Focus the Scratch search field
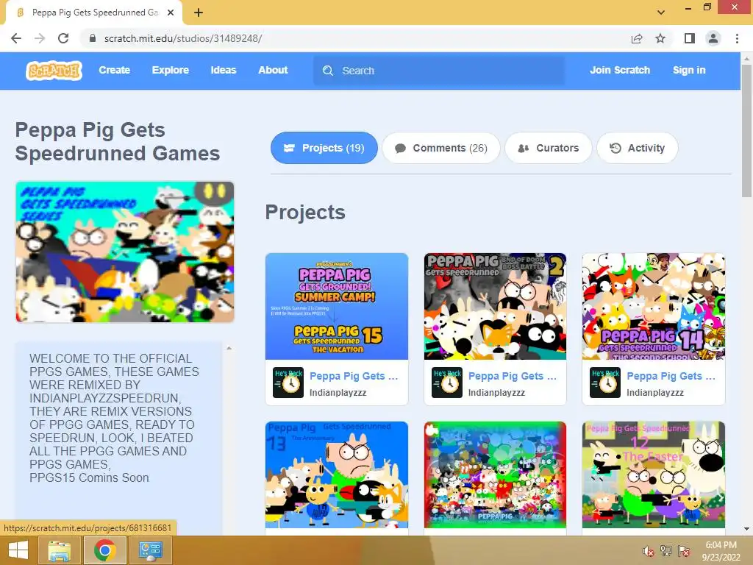Screen dimensions: 753x565 coord(439,71)
